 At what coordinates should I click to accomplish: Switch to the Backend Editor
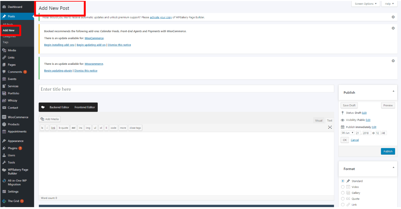(59, 107)
